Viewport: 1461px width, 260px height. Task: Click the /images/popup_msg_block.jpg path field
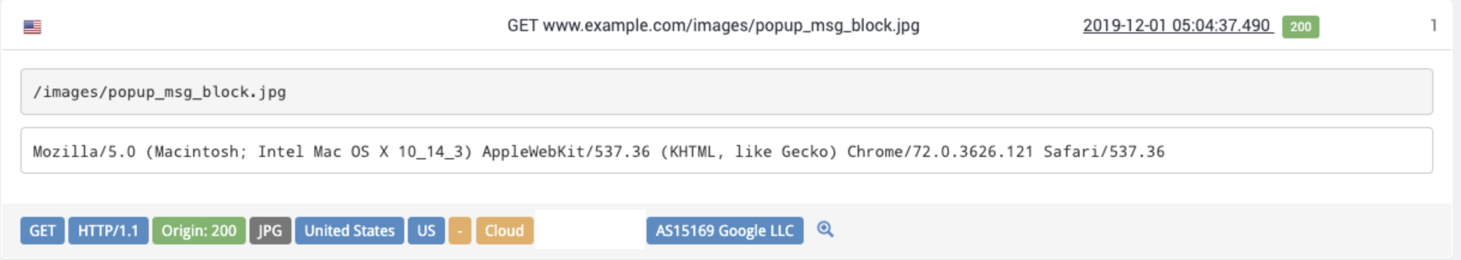(726, 92)
